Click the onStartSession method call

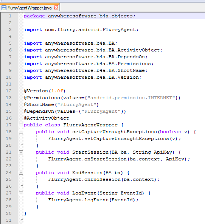pos(106,159)
